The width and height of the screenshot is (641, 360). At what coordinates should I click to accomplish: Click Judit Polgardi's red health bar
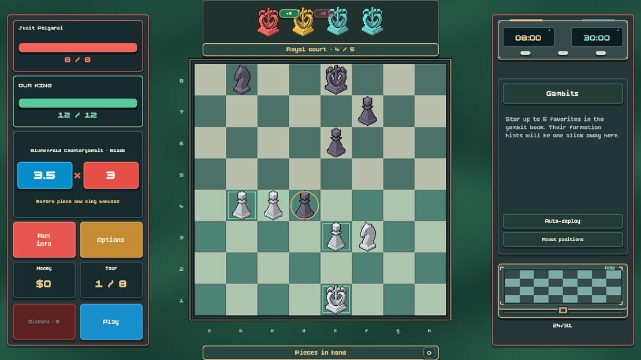pyautogui.click(x=78, y=48)
